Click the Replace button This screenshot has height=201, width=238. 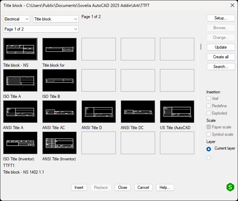tap(101, 188)
